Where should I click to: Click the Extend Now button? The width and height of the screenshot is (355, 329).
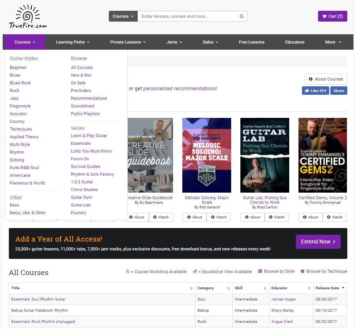click(318, 242)
